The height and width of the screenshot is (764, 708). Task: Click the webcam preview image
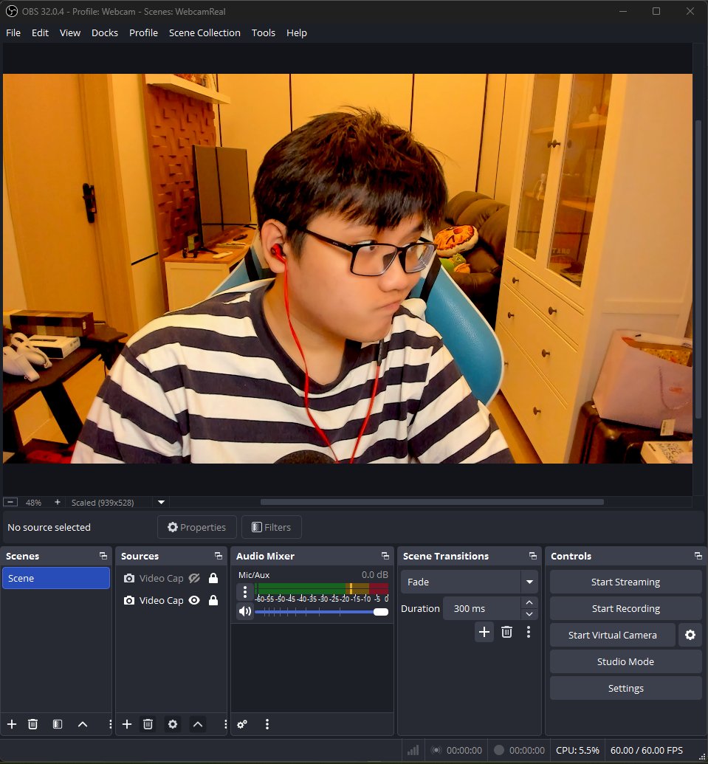[348, 269]
